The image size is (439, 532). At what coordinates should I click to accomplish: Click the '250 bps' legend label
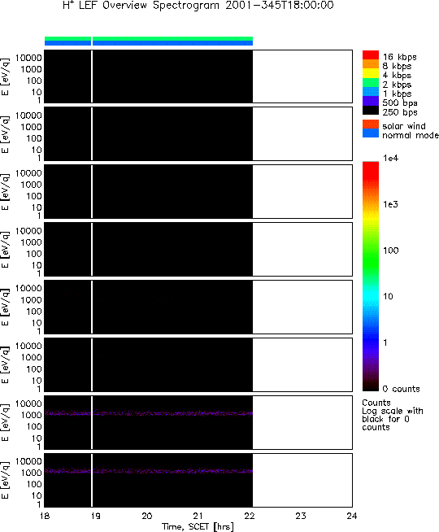tap(400, 112)
